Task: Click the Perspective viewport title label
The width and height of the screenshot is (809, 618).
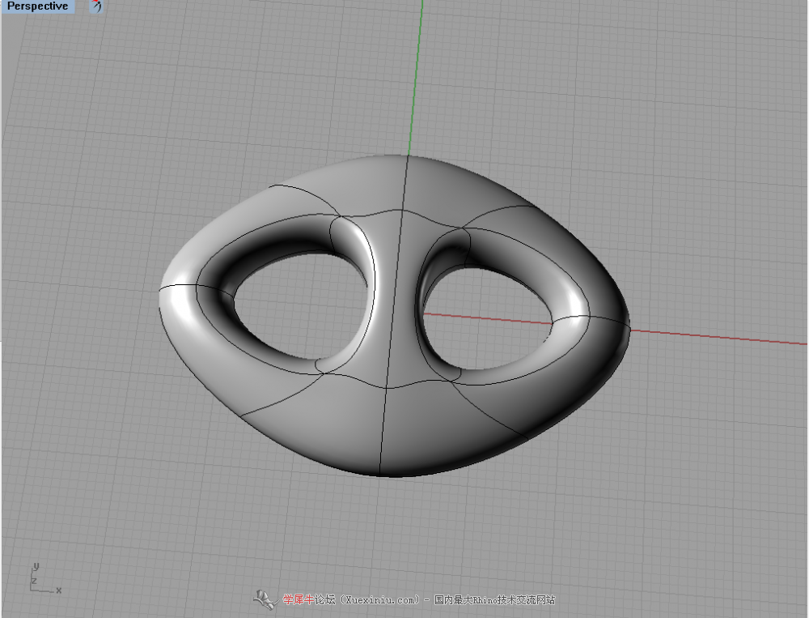Action: click(38, 6)
